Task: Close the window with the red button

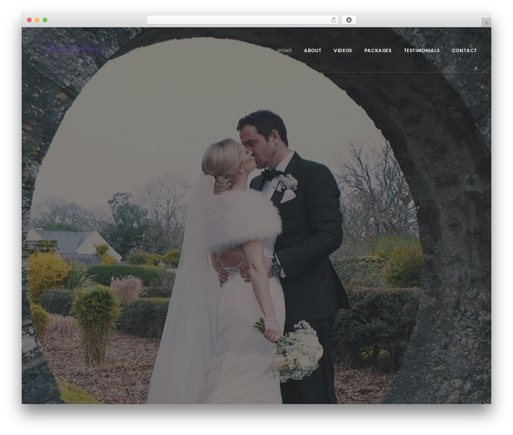Action: tap(29, 20)
